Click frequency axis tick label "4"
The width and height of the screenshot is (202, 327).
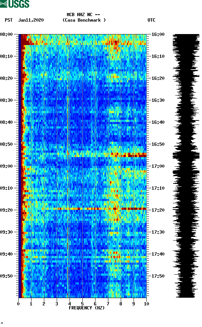click(x=70, y=304)
